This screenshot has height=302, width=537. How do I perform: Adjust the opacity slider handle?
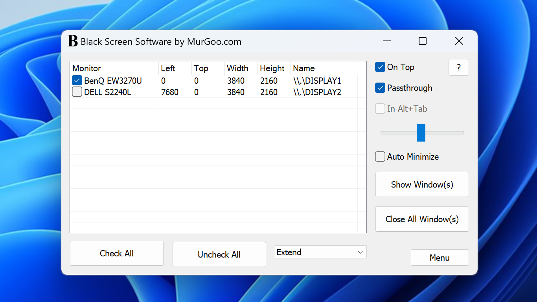[421, 133]
